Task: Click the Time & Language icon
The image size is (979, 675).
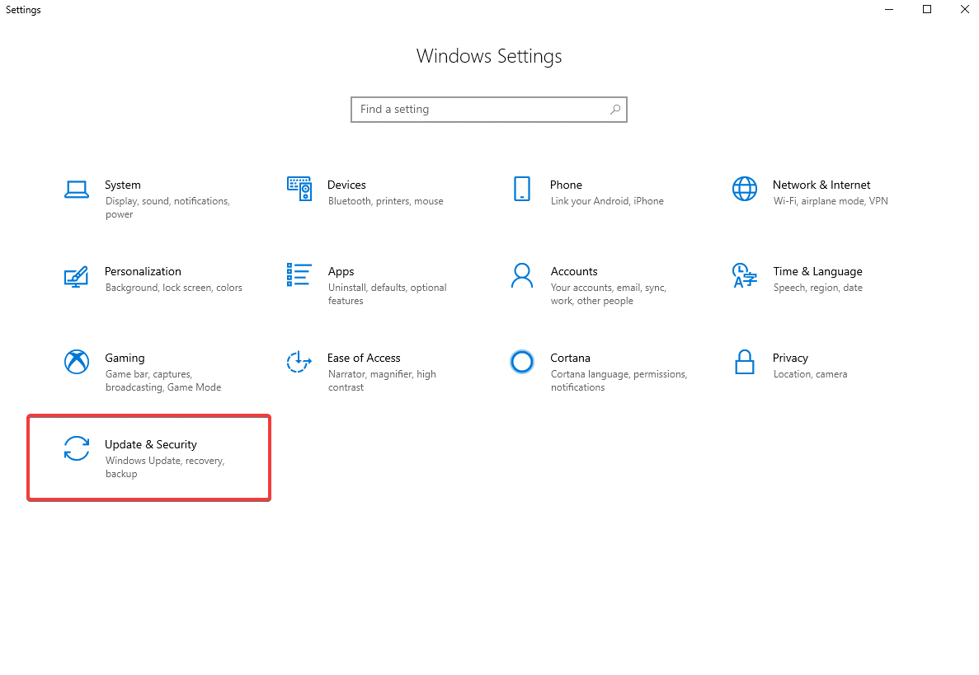Action: tap(745, 275)
